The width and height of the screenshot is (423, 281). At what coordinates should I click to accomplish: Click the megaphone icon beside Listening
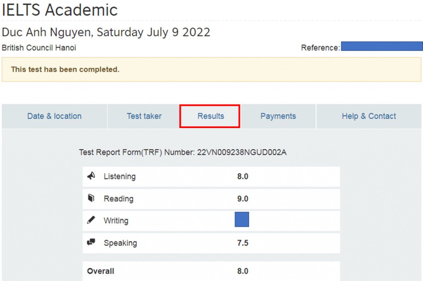click(x=91, y=176)
